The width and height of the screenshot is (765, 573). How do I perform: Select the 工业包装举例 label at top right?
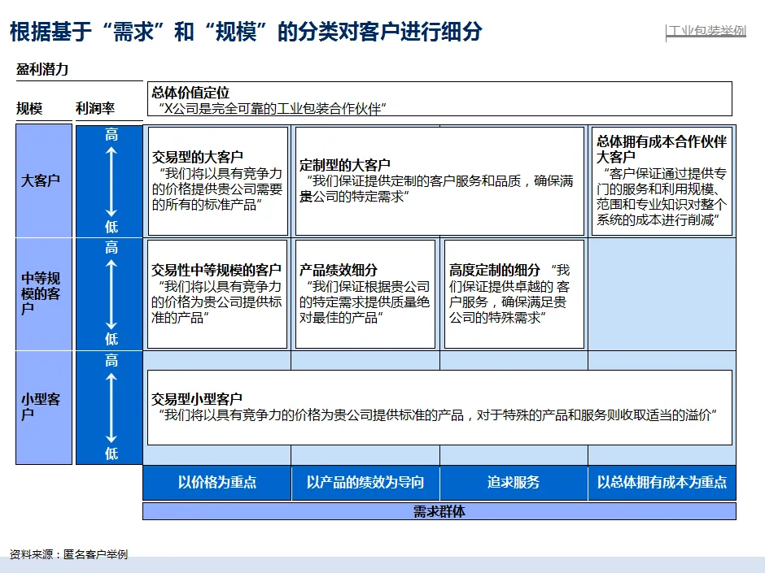pyautogui.click(x=707, y=31)
